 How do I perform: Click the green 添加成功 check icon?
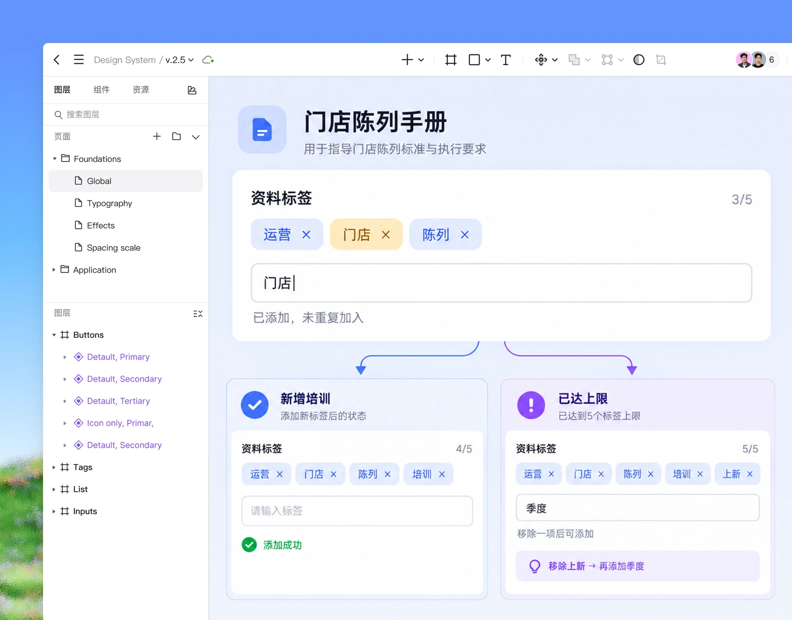click(x=249, y=545)
